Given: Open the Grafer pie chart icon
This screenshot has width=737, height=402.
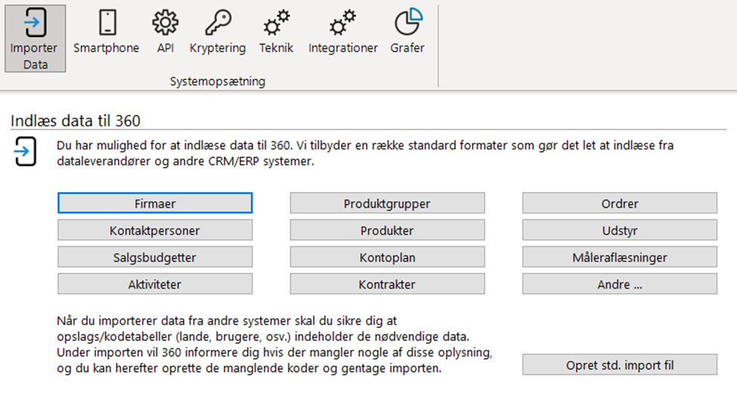Looking at the screenshot, I should point(408,22).
